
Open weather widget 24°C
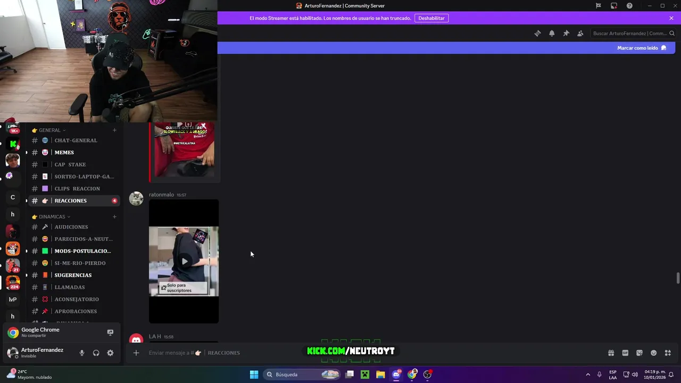tap(29, 374)
